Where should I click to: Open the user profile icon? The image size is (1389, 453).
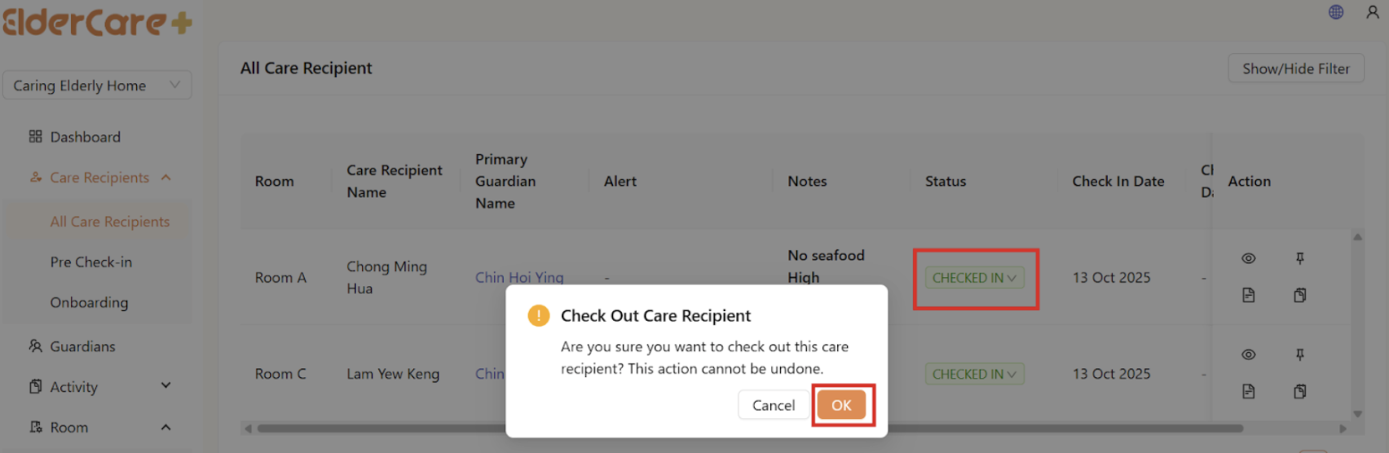pos(1373,12)
